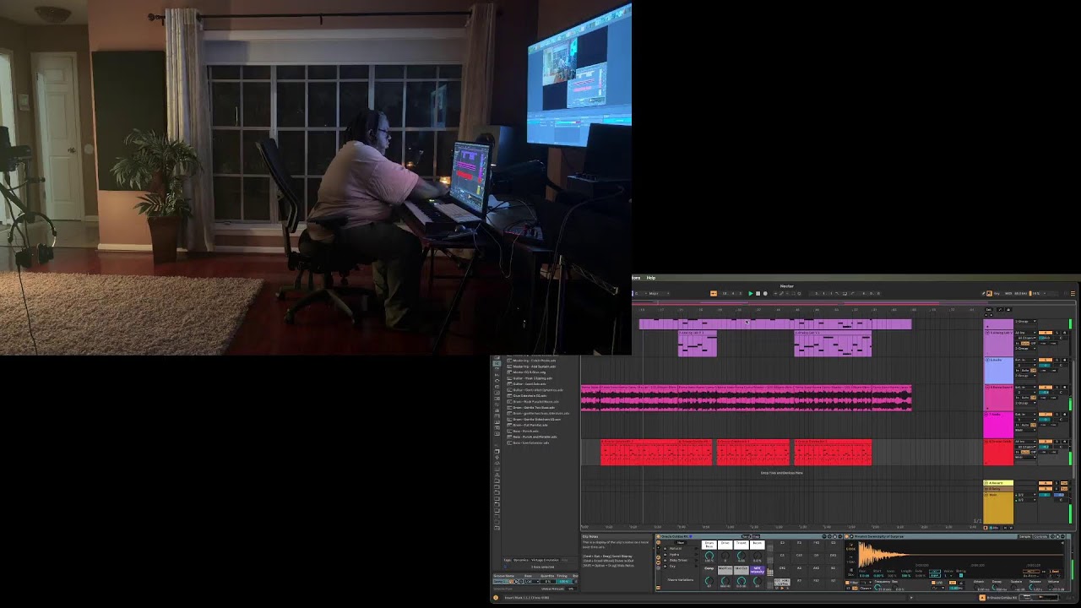The width and height of the screenshot is (1081, 608).
Task: Open All Ins input dropdown on Analog Lab track
Action: [x=1025, y=333]
